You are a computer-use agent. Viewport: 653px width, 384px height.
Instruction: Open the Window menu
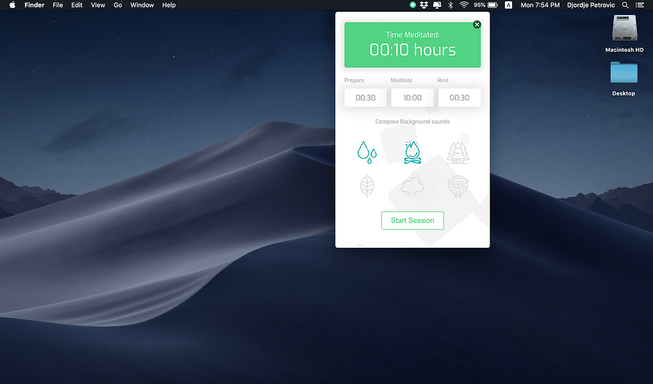(x=142, y=5)
